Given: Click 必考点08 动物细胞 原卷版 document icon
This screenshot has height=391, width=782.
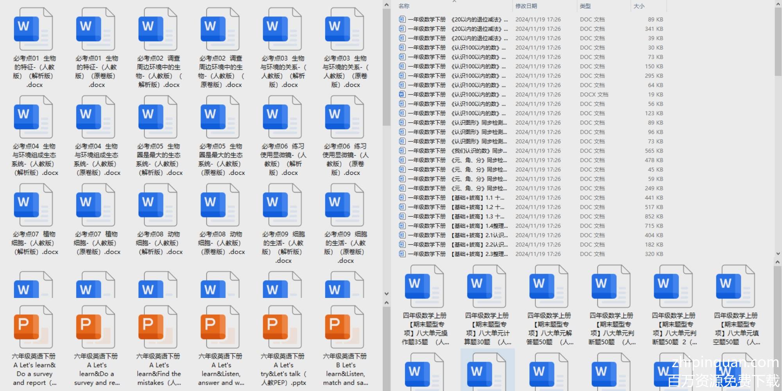Looking at the screenshot, I should pos(220,205).
